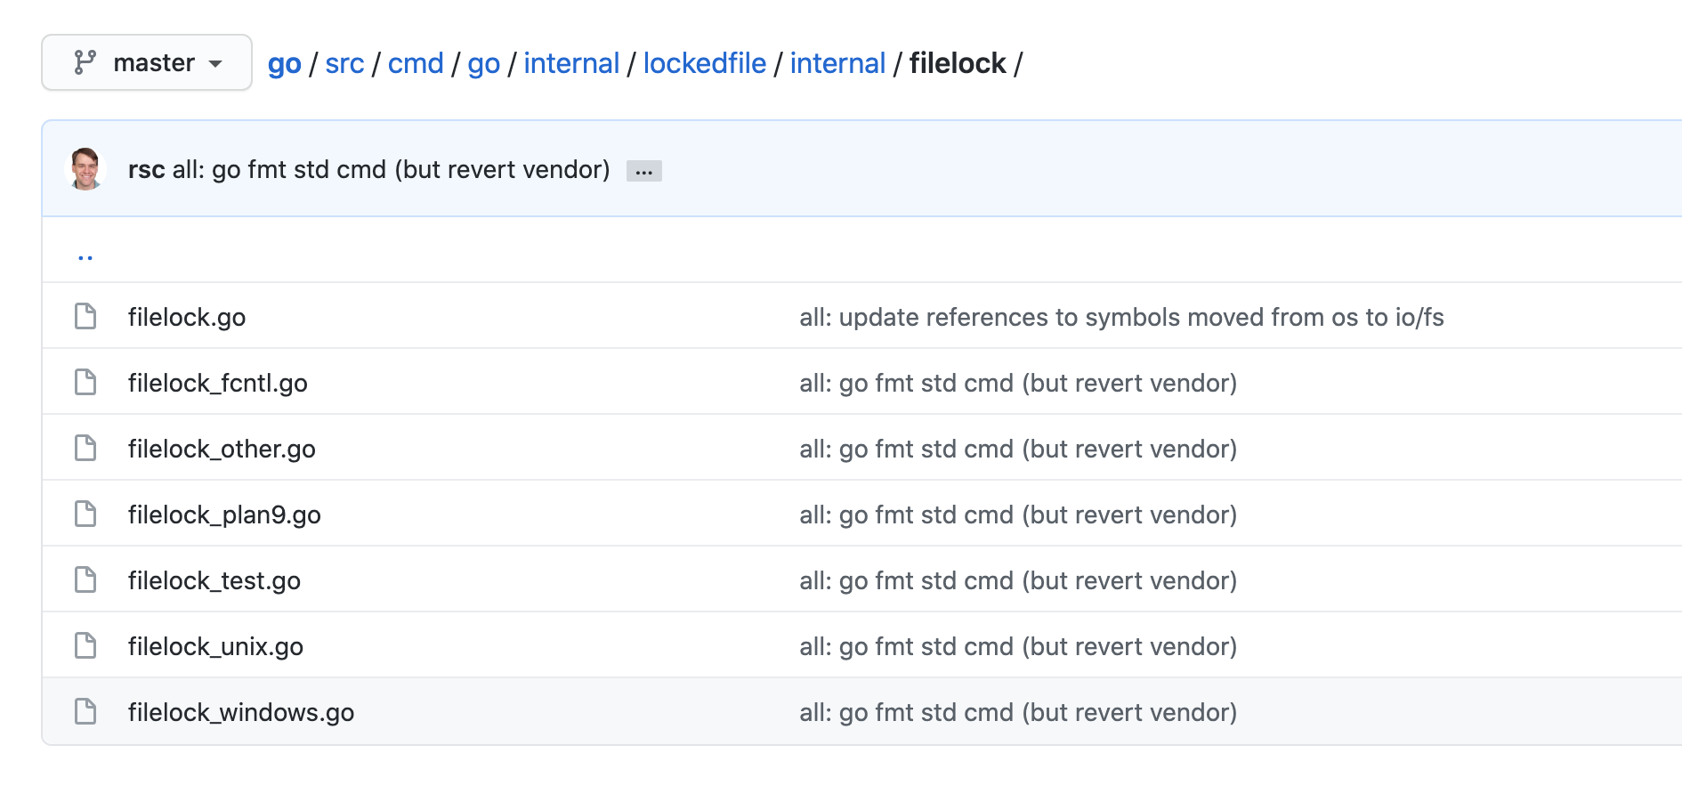
Task: Click rsc author name in commit header
Action: 146,169
